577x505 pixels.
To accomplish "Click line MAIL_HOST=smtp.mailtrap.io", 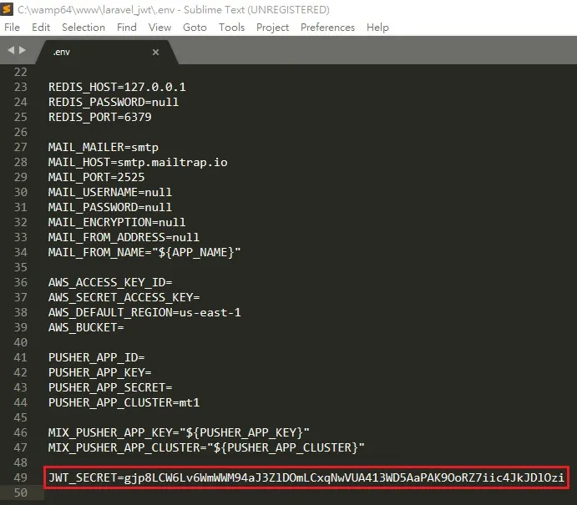I will point(138,163).
